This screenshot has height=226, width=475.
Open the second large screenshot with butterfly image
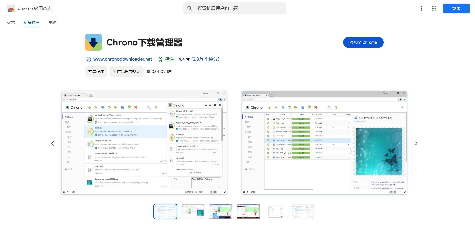pyautogui.click(x=324, y=143)
